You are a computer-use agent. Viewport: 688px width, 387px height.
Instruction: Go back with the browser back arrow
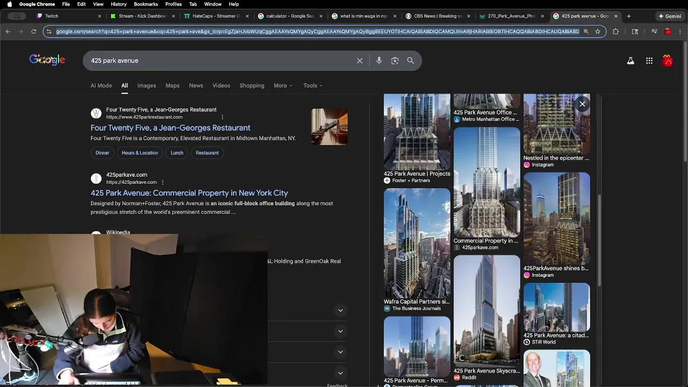8,32
